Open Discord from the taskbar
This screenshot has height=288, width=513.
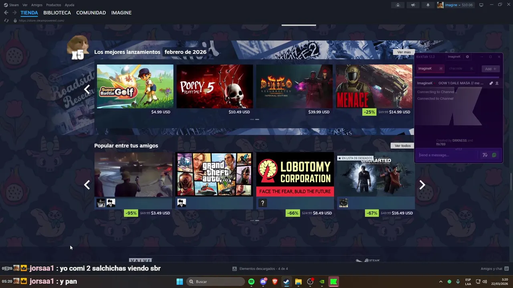pyautogui.click(x=263, y=282)
